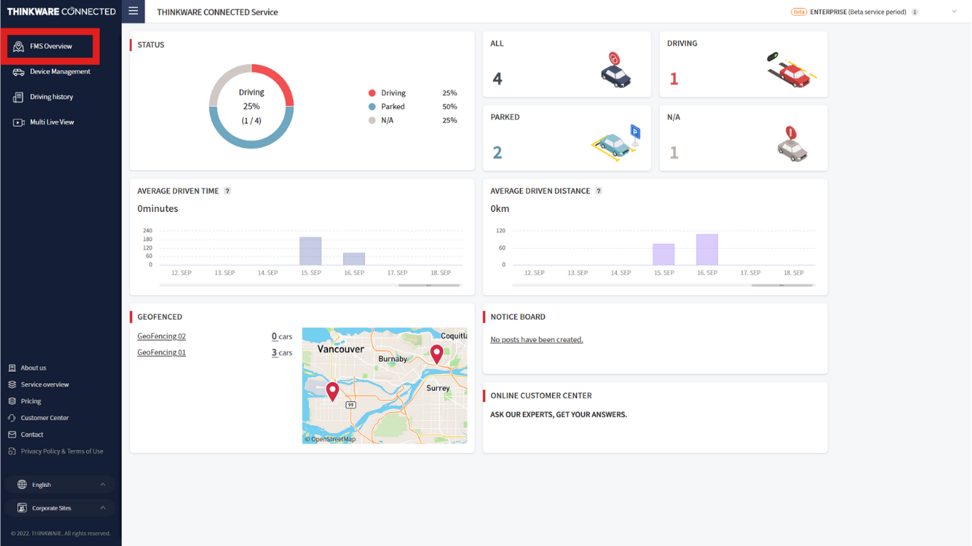Click the Driving history document icon
The width and height of the screenshot is (972, 546).
tap(19, 97)
